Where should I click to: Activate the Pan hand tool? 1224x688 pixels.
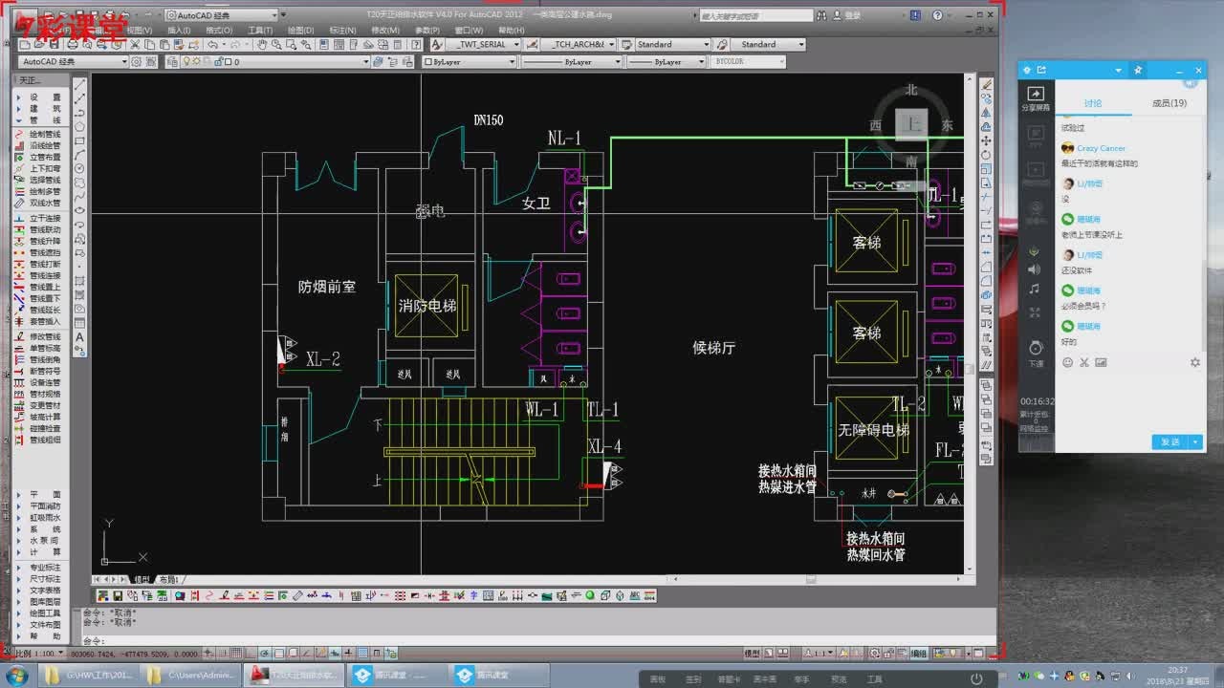261,45
